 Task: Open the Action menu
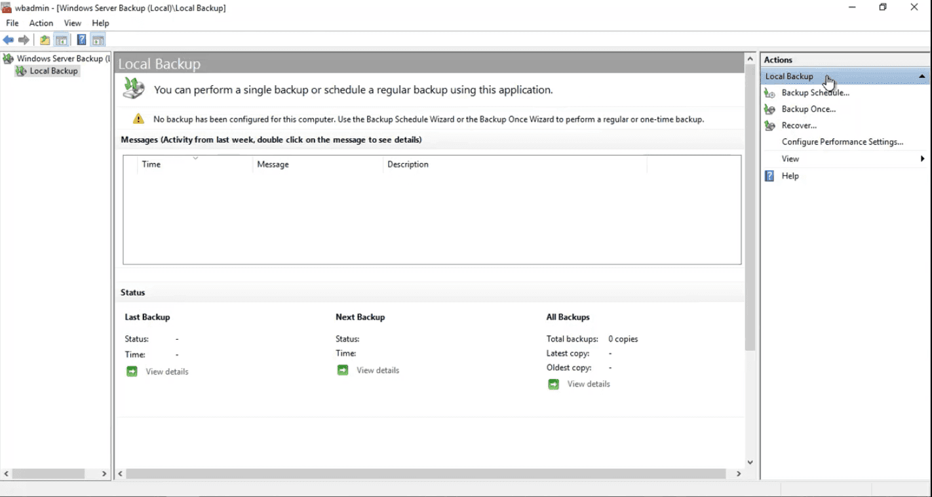click(41, 23)
